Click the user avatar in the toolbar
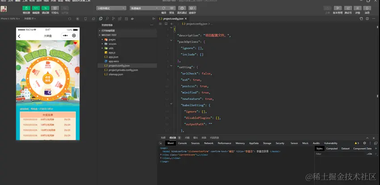380x185 pixels. point(4,9)
